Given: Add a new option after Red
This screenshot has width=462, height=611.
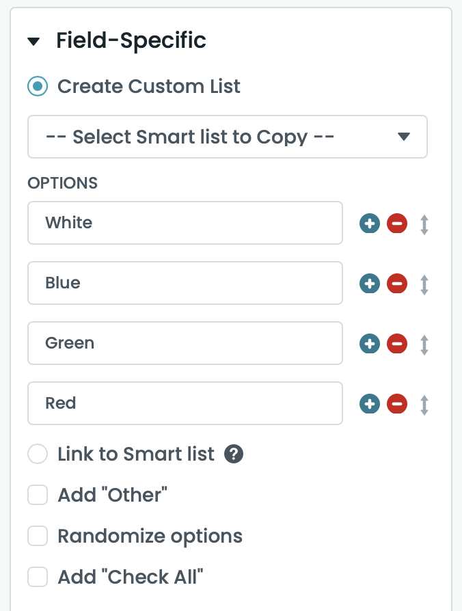Looking at the screenshot, I should click(370, 404).
